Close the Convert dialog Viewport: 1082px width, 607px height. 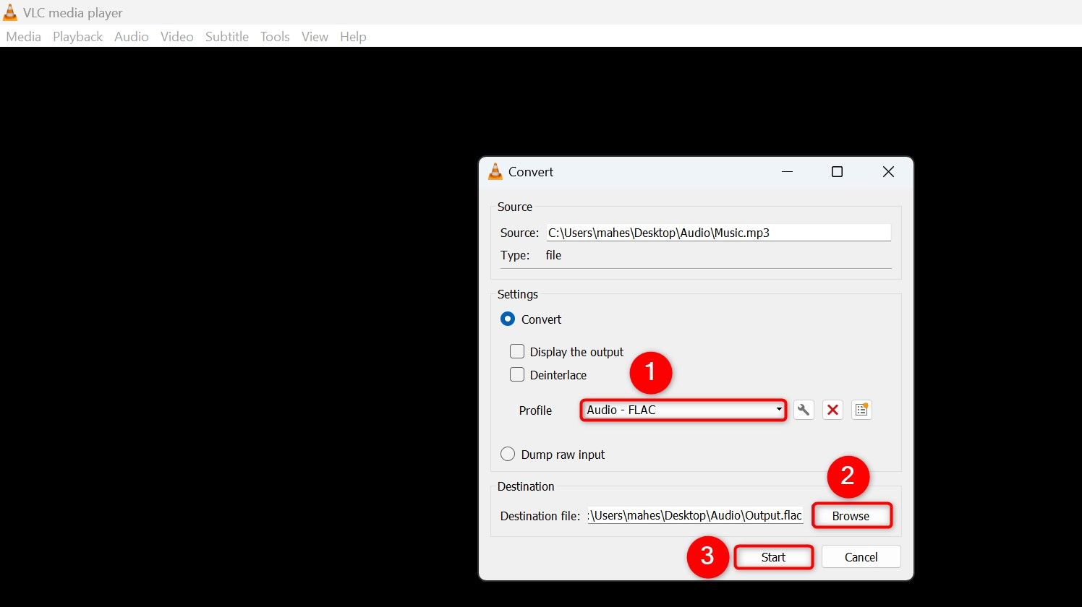point(888,171)
